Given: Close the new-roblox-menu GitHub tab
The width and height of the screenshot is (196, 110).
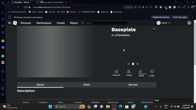Looking at the screenshot, I should coord(66,2).
